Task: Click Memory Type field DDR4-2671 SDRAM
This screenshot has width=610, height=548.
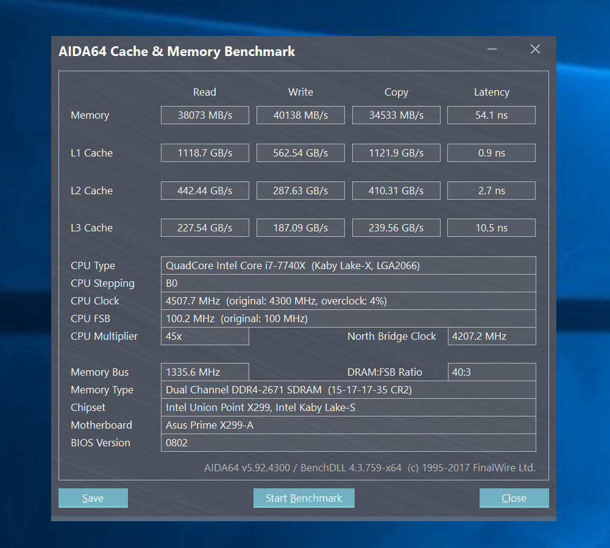Action: tap(349, 390)
